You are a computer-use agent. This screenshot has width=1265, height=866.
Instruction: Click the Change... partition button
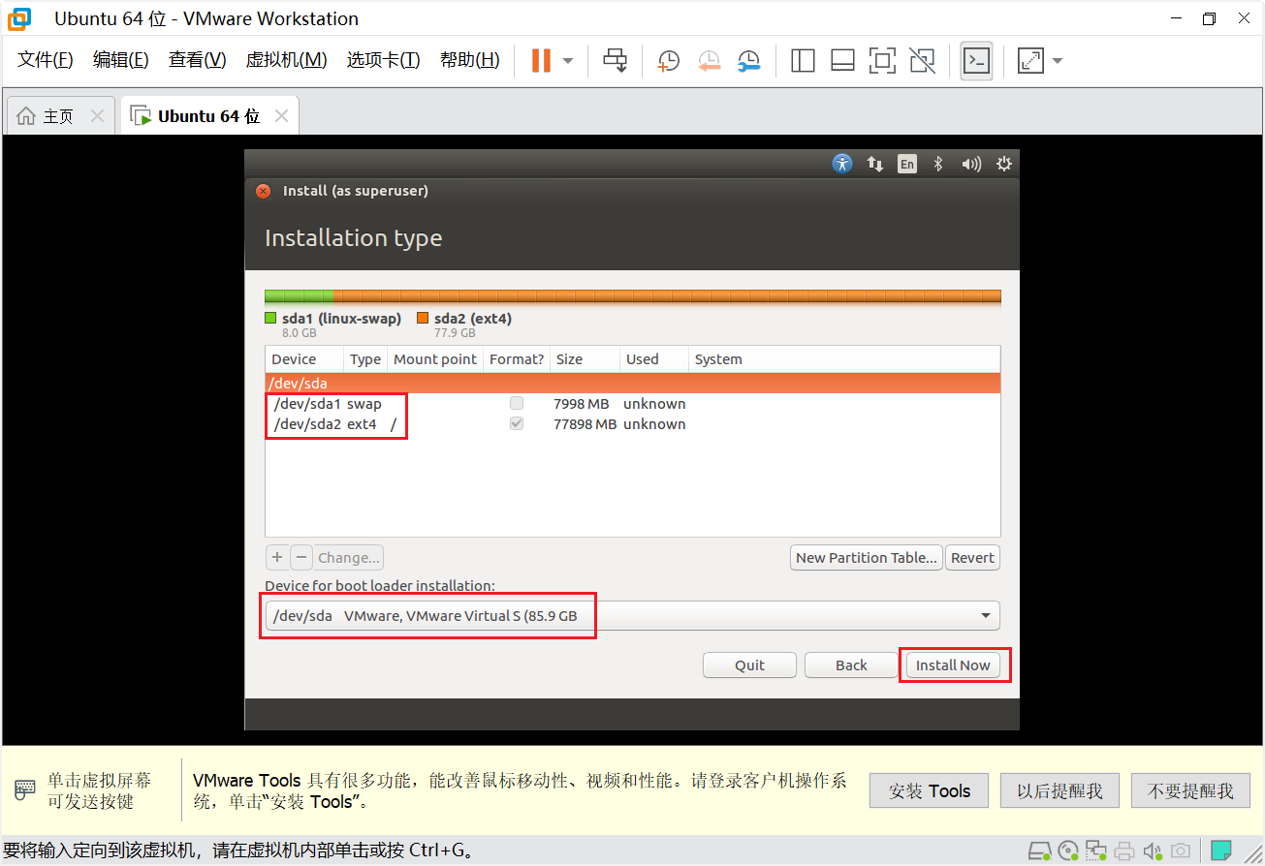click(348, 557)
